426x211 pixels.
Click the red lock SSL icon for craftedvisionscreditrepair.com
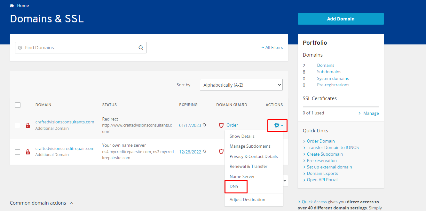(x=28, y=152)
